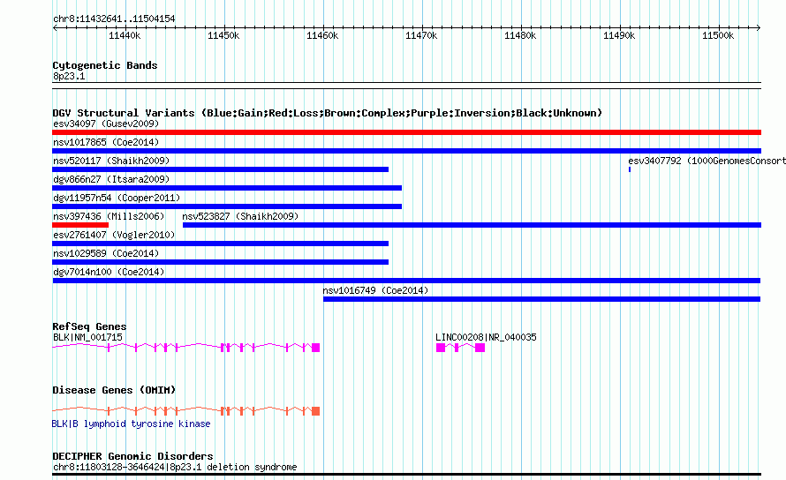This screenshot has height=480, width=786.
Task: Click the Cytogenetic Bands track title
Action: click(105, 65)
